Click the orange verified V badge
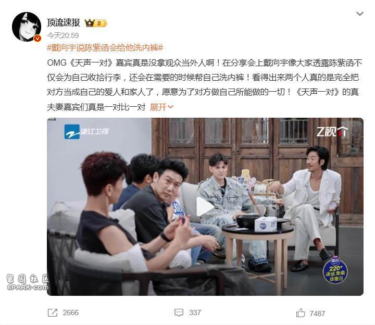 click(37, 38)
